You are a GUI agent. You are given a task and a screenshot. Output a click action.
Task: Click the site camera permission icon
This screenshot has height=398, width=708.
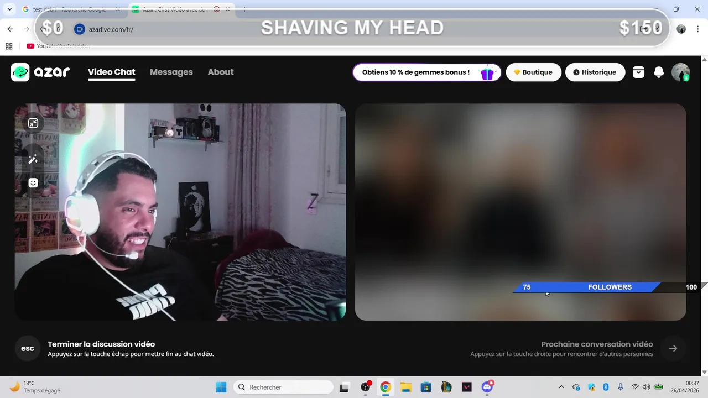point(79,29)
